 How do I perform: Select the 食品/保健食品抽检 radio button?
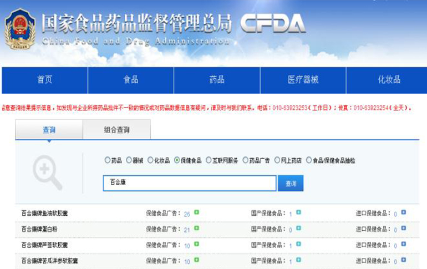click(x=309, y=160)
